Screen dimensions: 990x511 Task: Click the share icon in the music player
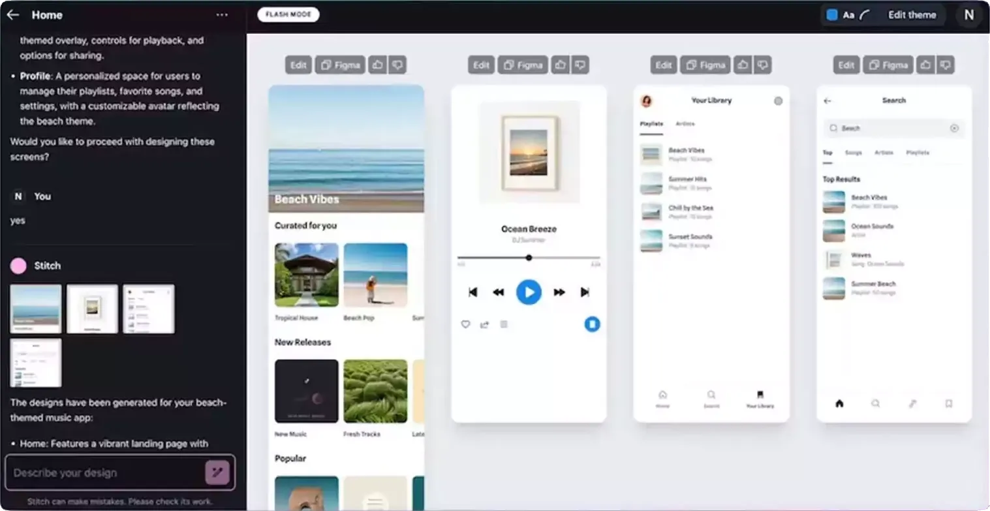point(484,324)
